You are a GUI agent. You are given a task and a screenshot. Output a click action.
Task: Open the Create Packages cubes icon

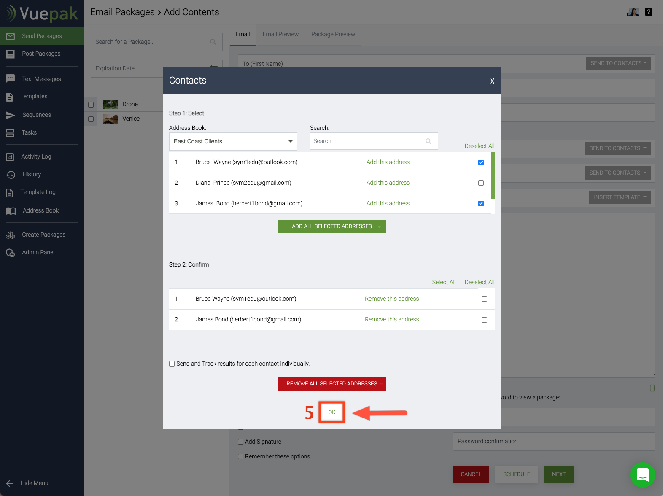click(x=11, y=235)
